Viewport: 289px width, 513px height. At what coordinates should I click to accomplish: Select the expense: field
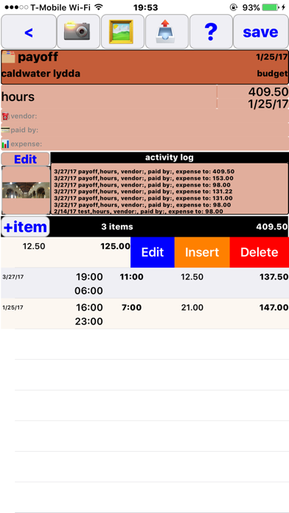point(144,144)
